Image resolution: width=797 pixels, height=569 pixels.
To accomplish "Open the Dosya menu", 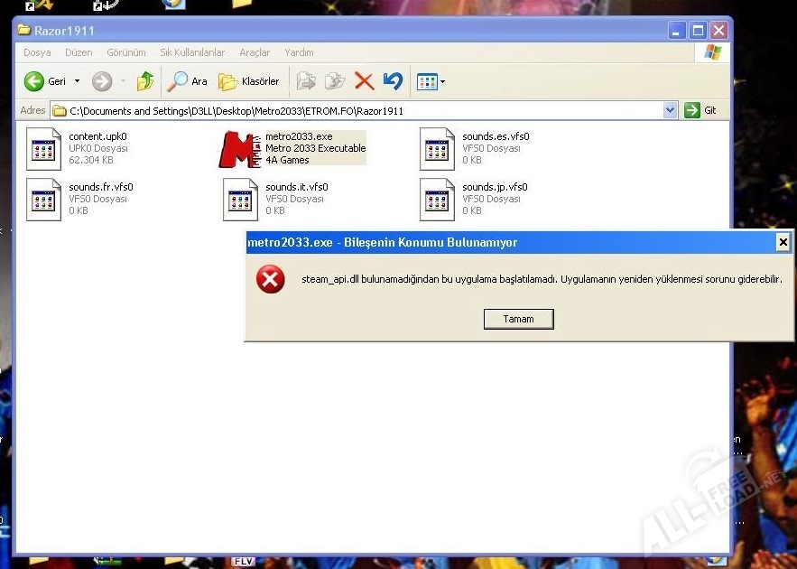I will [x=37, y=53].
